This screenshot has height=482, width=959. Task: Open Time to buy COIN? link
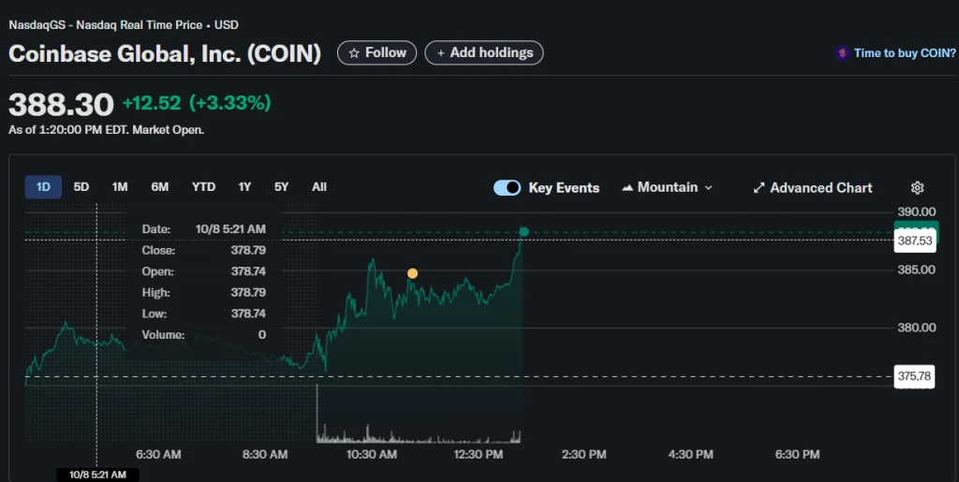[x=905, y=53]
